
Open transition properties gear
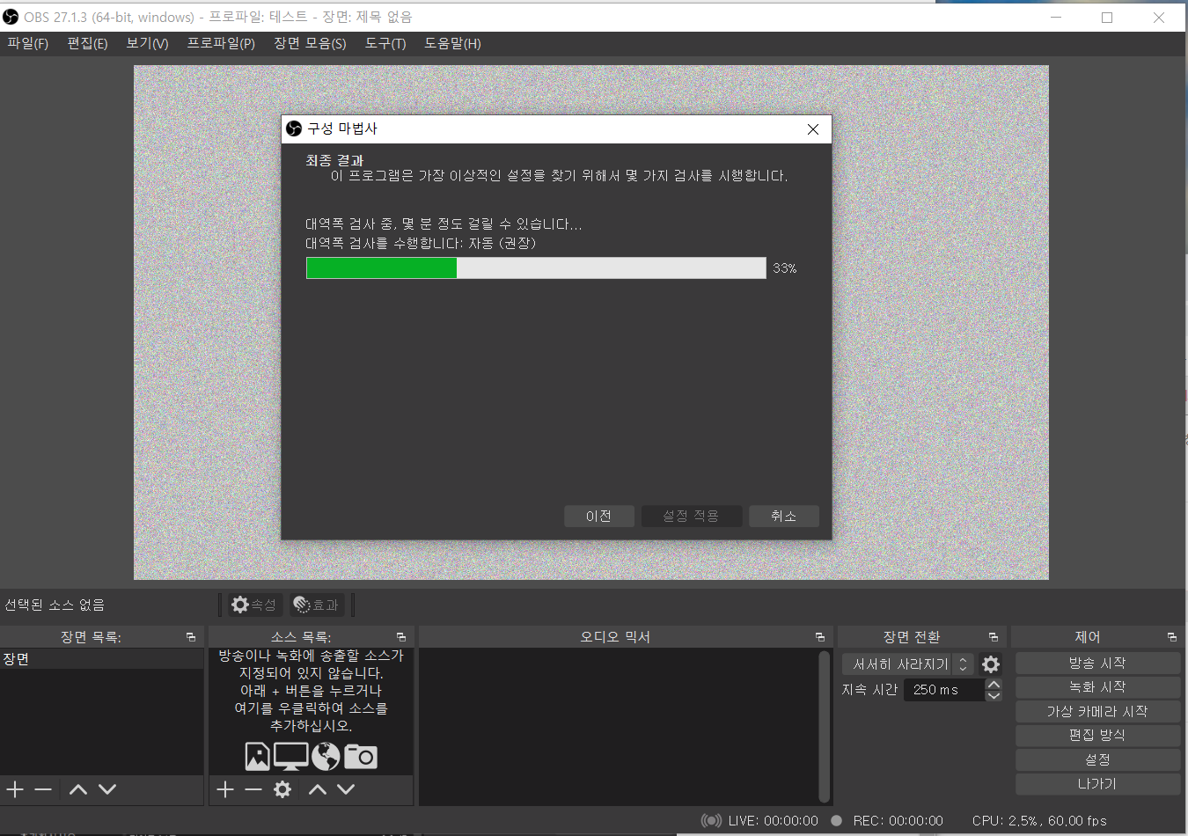point(991,664)
